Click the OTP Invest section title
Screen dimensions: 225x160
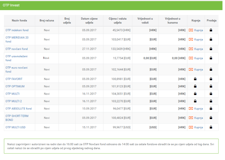tap(11, 5)
